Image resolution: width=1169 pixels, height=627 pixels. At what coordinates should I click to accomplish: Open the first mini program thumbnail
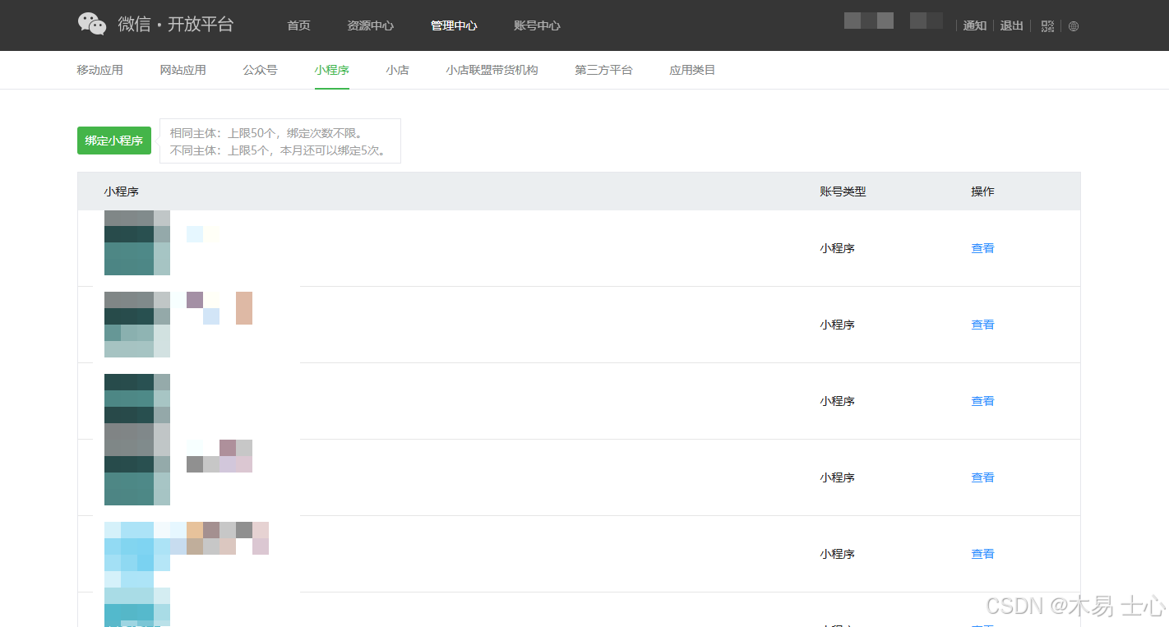137,242
